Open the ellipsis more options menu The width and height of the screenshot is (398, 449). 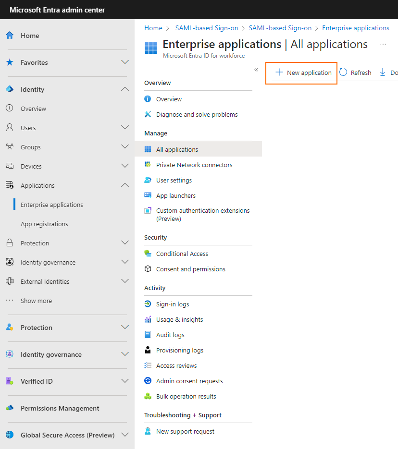[x=383, y=44]
